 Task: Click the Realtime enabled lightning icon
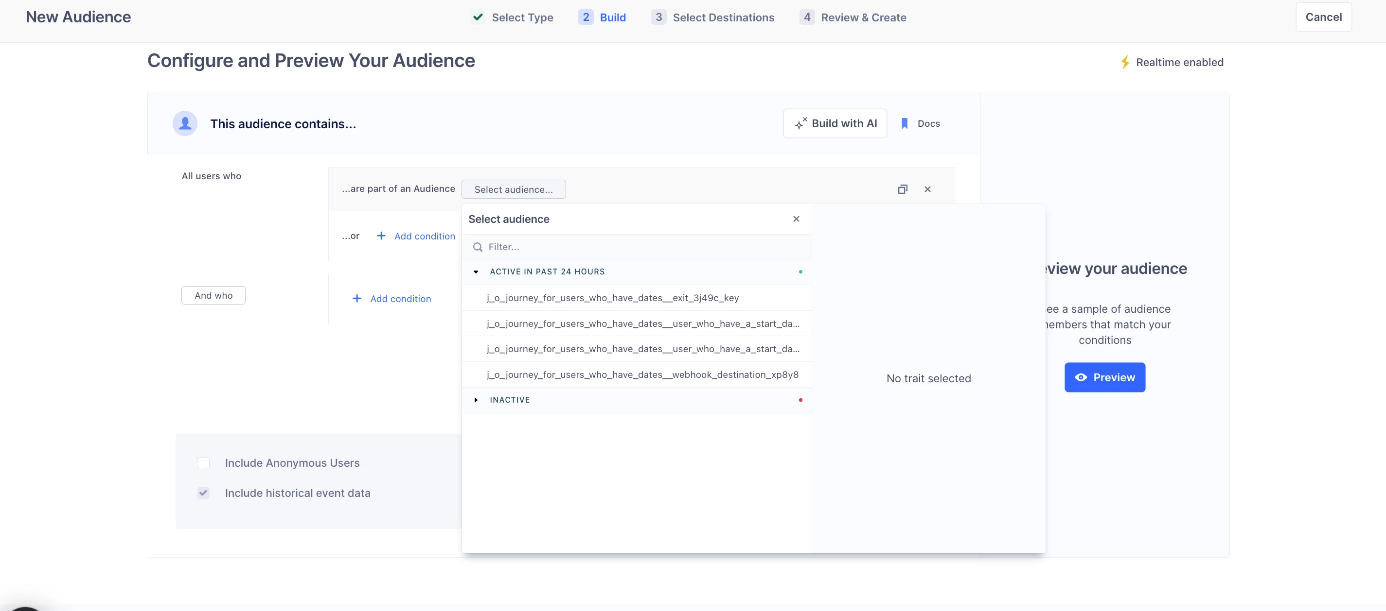1125,62
